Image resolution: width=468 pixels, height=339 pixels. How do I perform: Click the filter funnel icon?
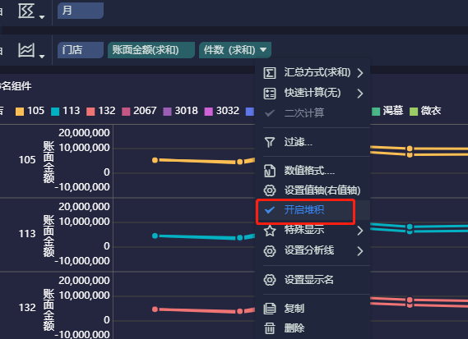[270, 142]
